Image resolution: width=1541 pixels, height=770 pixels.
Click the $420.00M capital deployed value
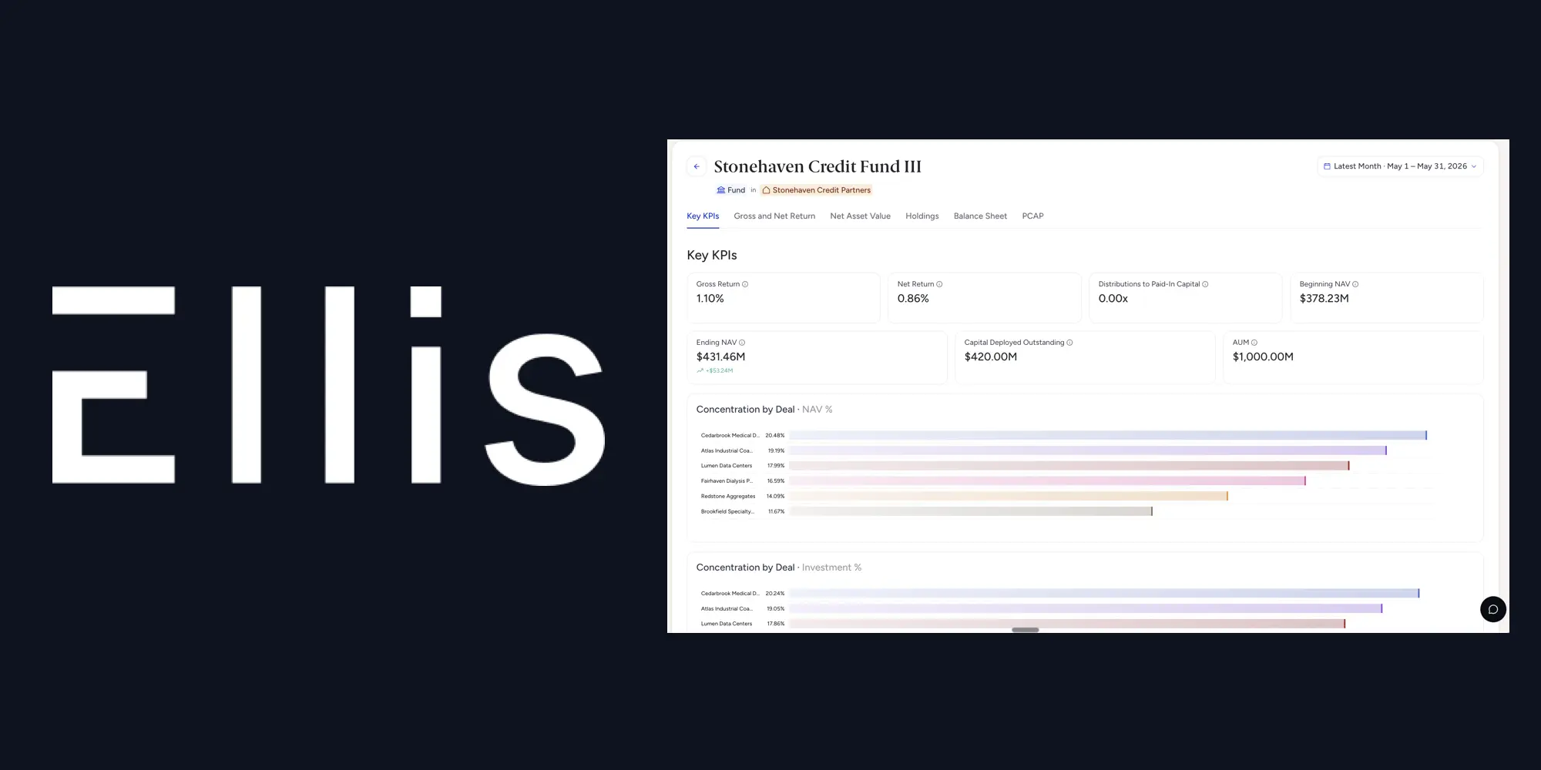(990, 357)
